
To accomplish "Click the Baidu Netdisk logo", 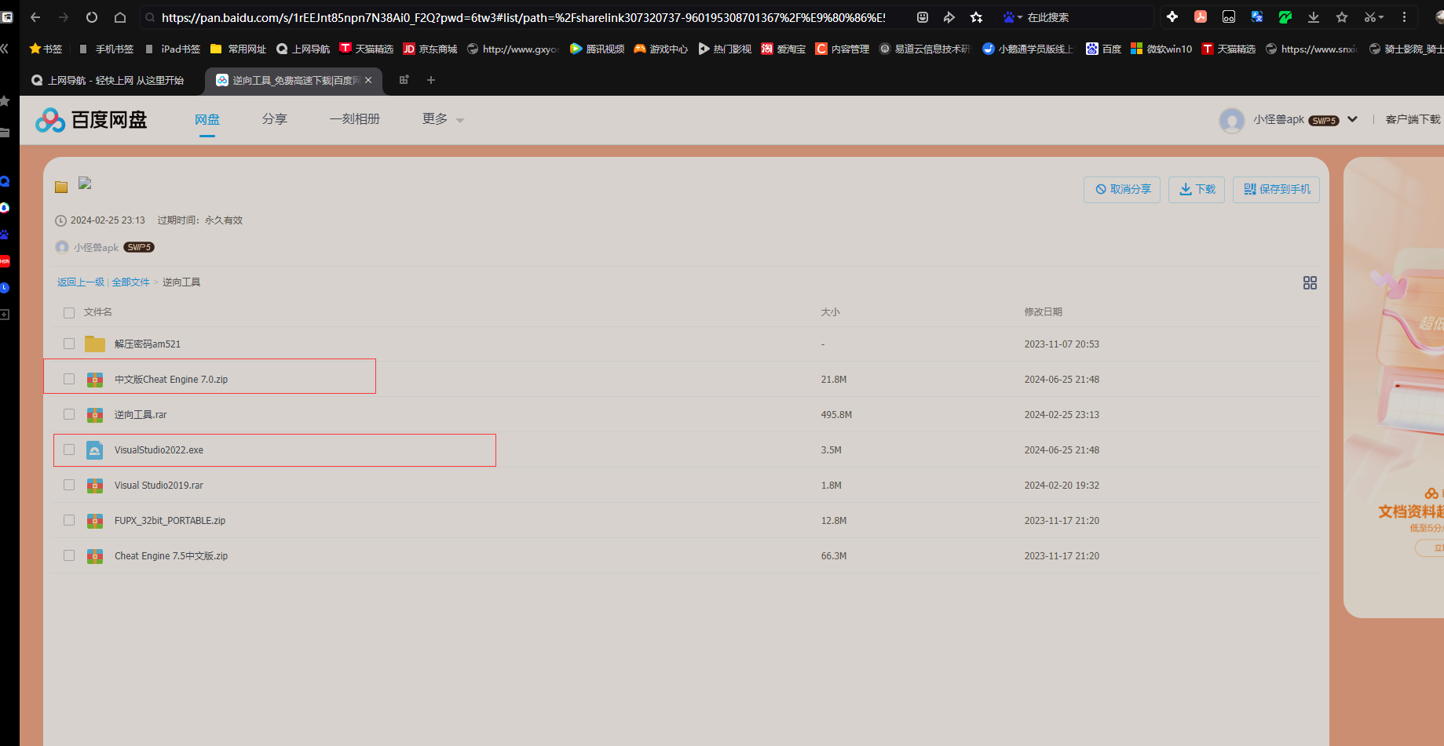I will pos(91,120).
